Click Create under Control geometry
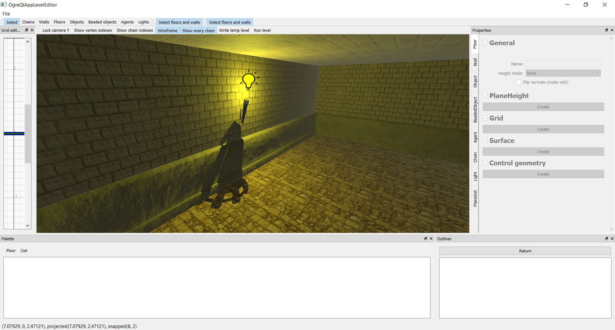This screenshot has height=330, width=615. click(x=543, y=174)
